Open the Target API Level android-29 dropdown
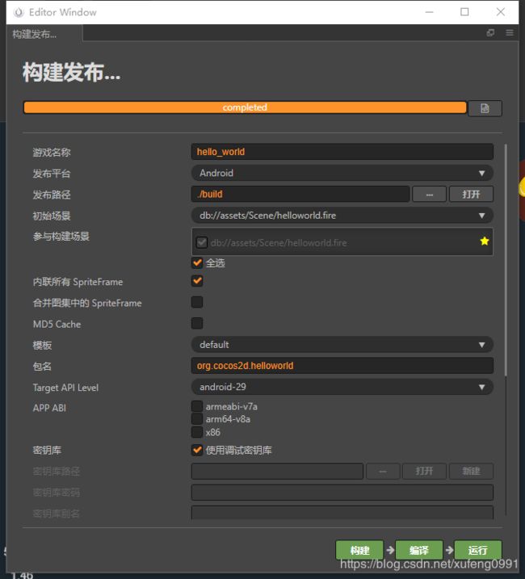This screenshot has height=579, width=525. (342, 387)
